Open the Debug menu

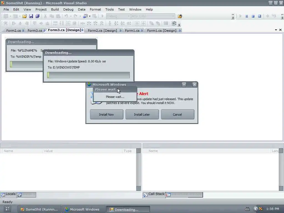point(68,9)
